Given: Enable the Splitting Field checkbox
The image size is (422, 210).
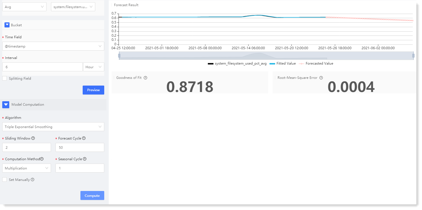Looking at the screenshot, I should [x=4, y=79].
